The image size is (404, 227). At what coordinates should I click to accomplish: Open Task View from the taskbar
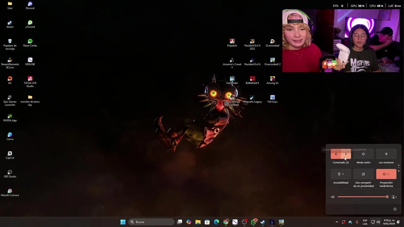pyautogui.click(x=180, y=222)
